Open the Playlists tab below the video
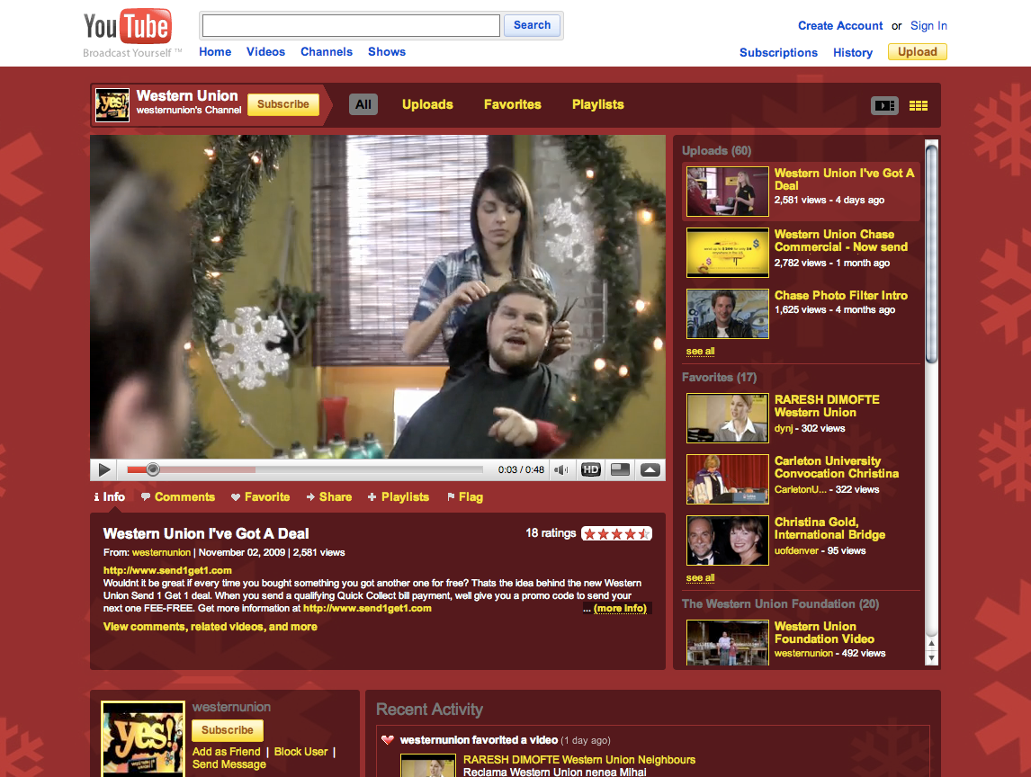The image size is (1031, 777). (x=399, y=497)
